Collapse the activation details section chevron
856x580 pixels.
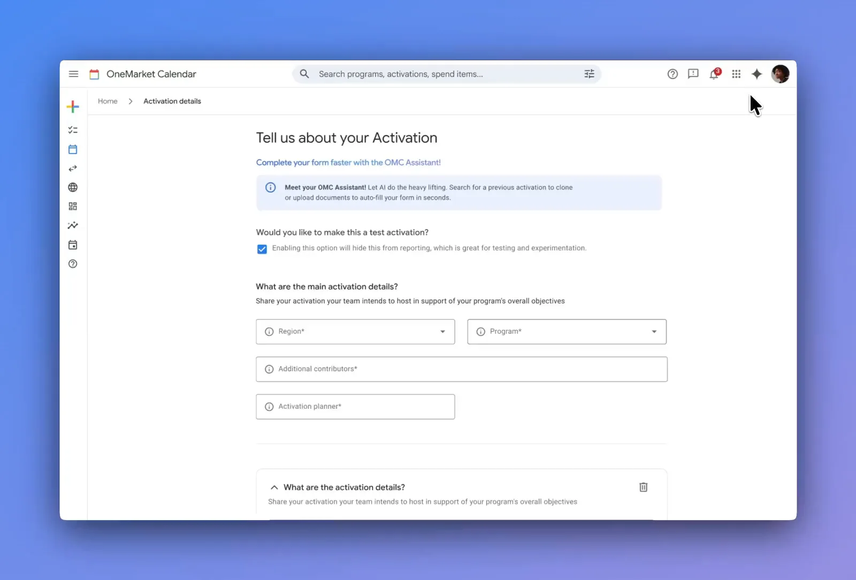[274, 487]
